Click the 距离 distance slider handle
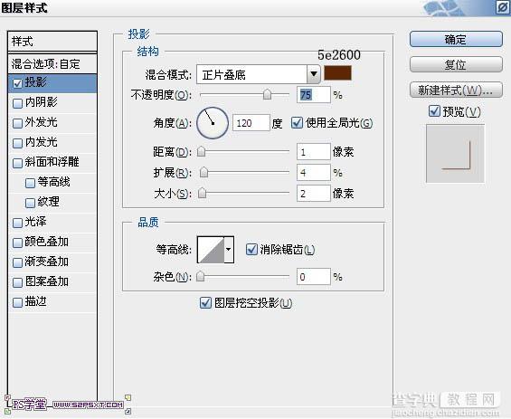The width and height of the screenshot is (511, 419). pos(202,151)
